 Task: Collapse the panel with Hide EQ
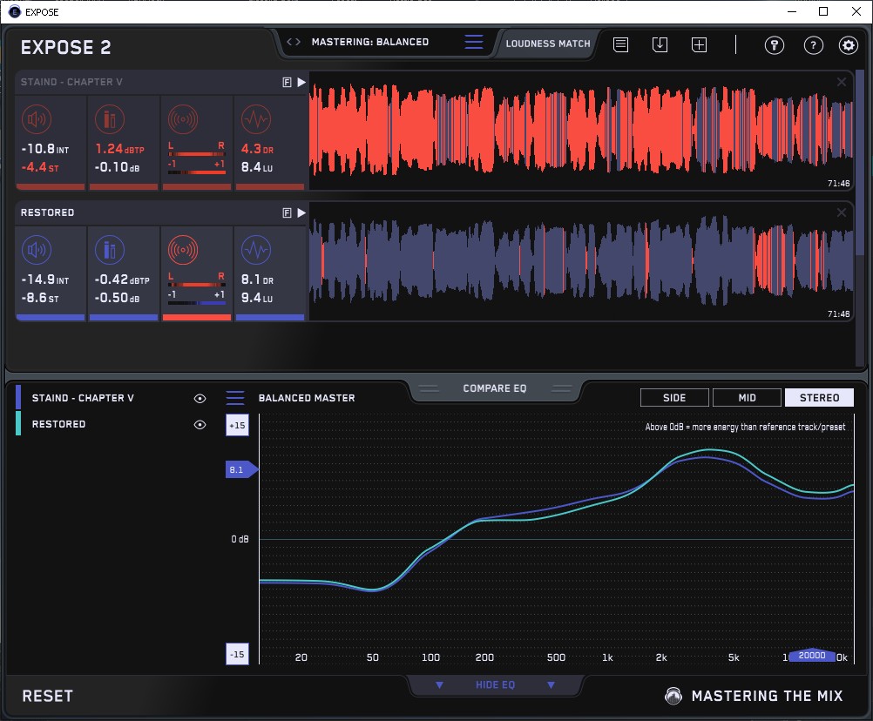click(x=495, y=685)
